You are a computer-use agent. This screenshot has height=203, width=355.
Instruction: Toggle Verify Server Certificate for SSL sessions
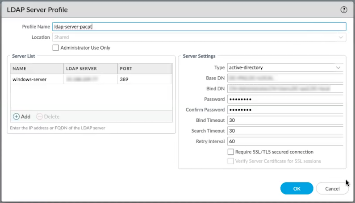click(231, 161)
